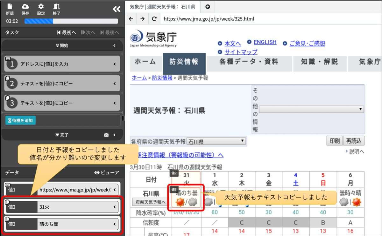Open the ENGLISH link
Screen dimensions: 382x236
pos(265,42)
